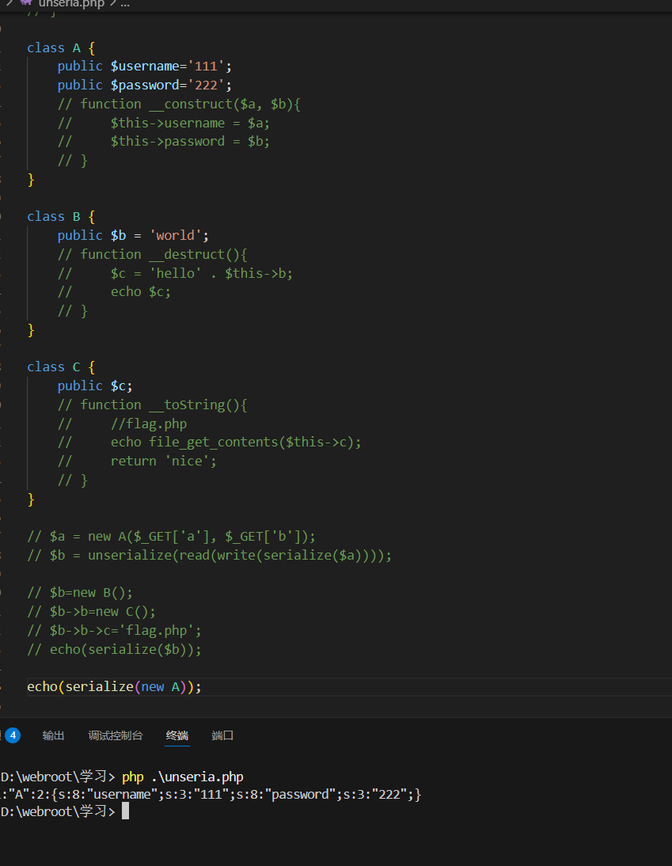Click the terminal command 'php .\unseria.php'
Screen dimensions: 672x866
(183, 777)
